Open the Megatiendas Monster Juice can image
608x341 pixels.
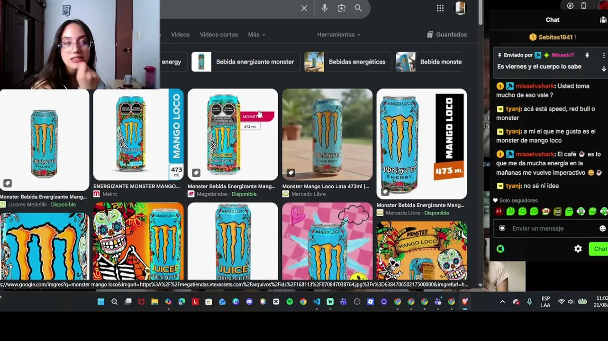pos(233,135)
